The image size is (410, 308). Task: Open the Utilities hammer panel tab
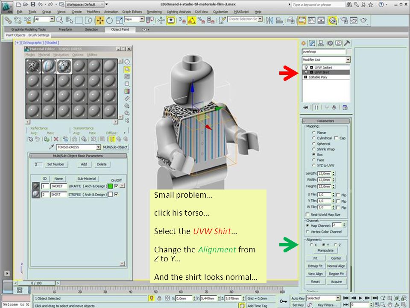coord(347,44)
